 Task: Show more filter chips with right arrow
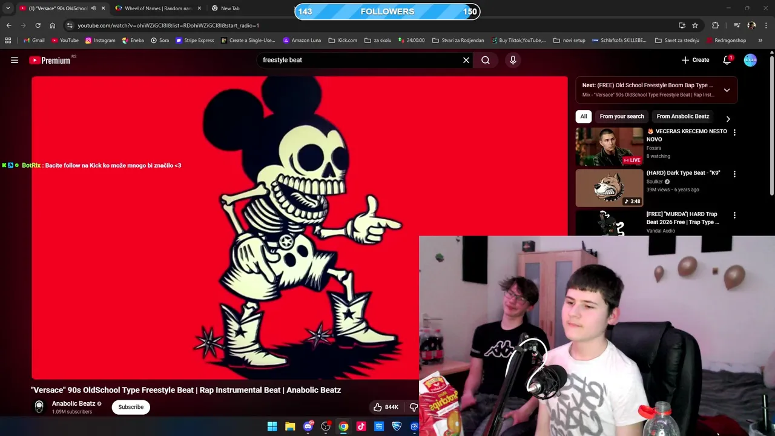point(728,119)
